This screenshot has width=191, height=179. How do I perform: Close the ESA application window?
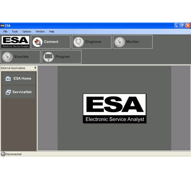click(x=188, y=26)
